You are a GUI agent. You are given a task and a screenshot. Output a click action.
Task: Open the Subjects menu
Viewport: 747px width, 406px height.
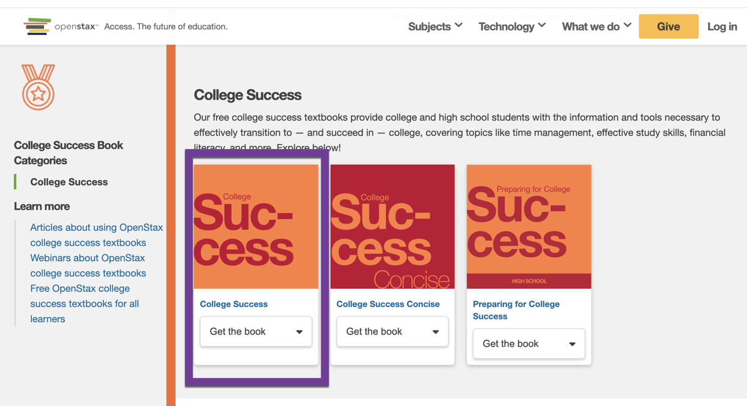pos(435,26)
